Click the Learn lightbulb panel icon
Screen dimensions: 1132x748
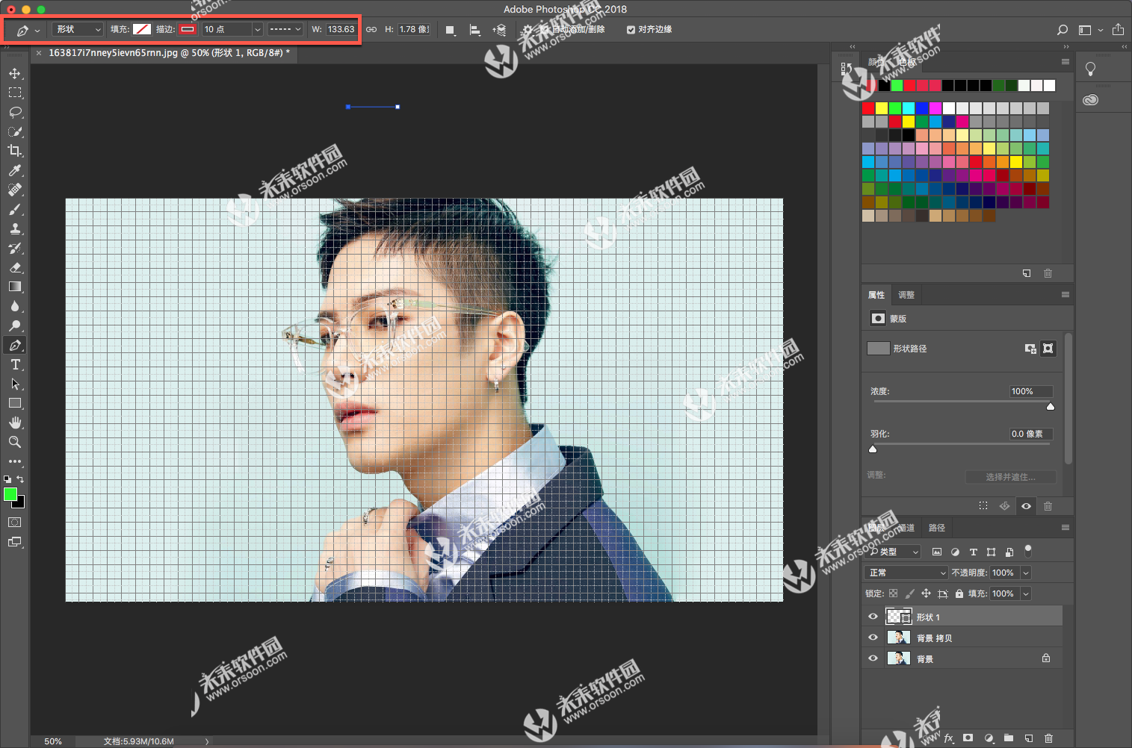(x=1091, y=69)
